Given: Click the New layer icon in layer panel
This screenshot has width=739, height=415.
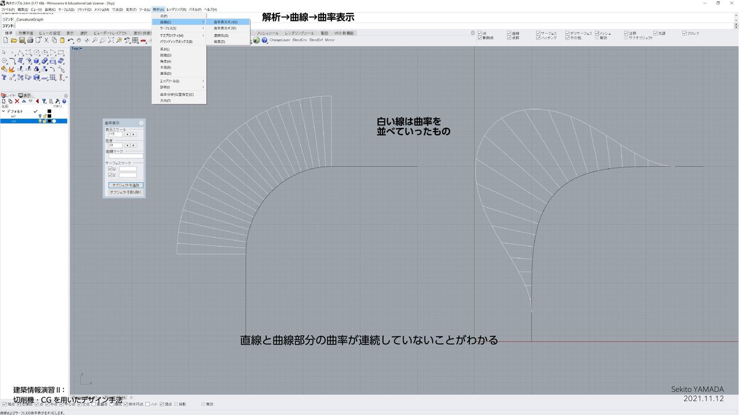Looking at the screenshot, I should [4, 101].
